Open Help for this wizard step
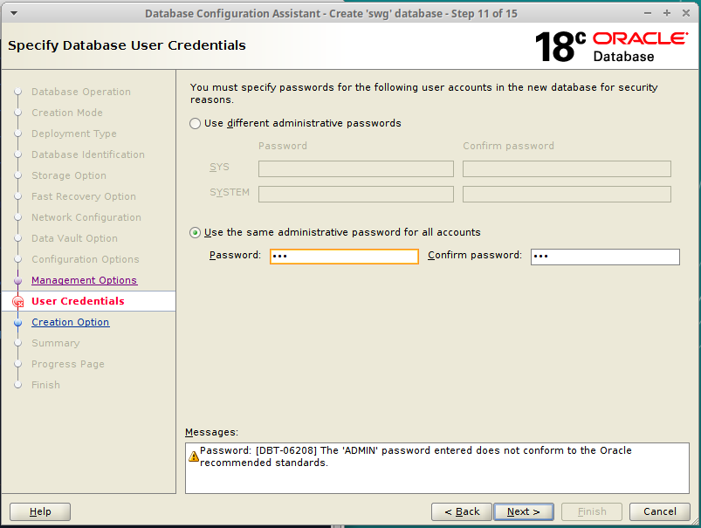701x528 pixels. (40, 511)
